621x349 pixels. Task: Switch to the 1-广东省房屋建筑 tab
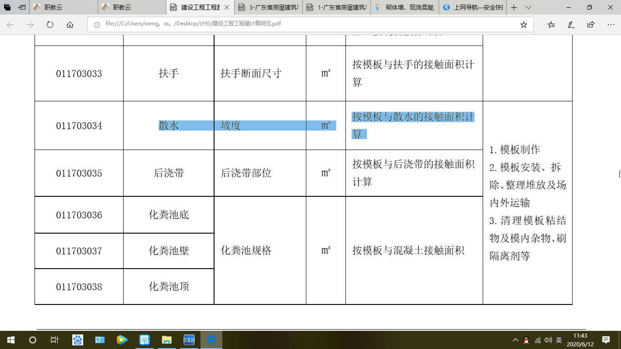pos(336,7)
